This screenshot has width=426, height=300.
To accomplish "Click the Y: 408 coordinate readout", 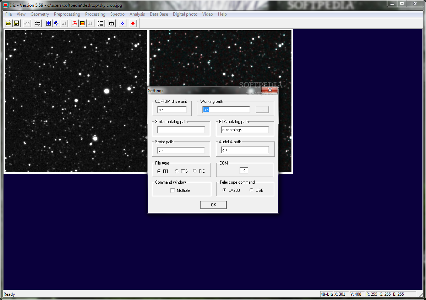I will pos(357,294).
